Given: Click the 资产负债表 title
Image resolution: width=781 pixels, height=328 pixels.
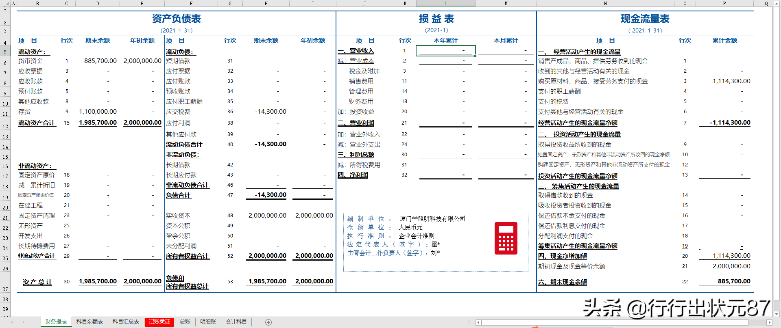Looking at the screenshot, I should (x=177, y=19).
